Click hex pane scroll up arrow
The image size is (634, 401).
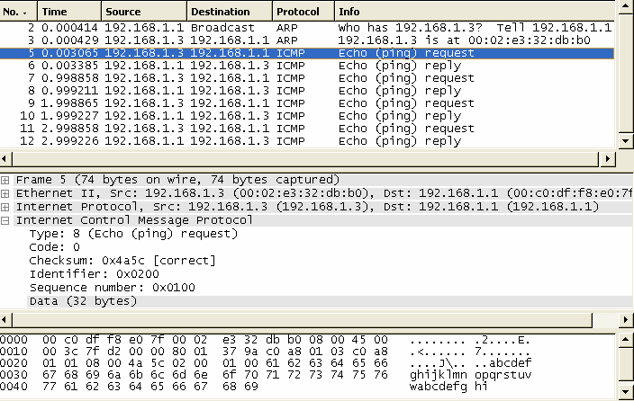(626, 340)
